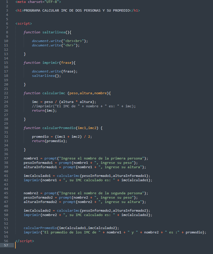Click the variable alturaInformado2 on line 47

40,202
